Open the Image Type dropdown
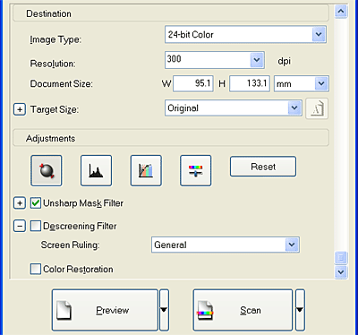 pos(245,34)
